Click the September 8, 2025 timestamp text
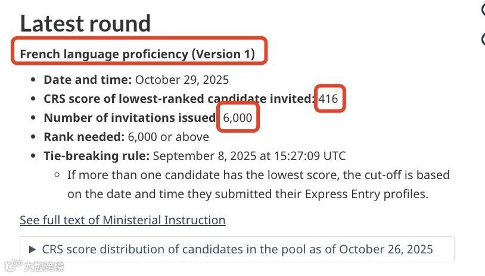This screenshot has height=276, width=485. click(249, 156)
